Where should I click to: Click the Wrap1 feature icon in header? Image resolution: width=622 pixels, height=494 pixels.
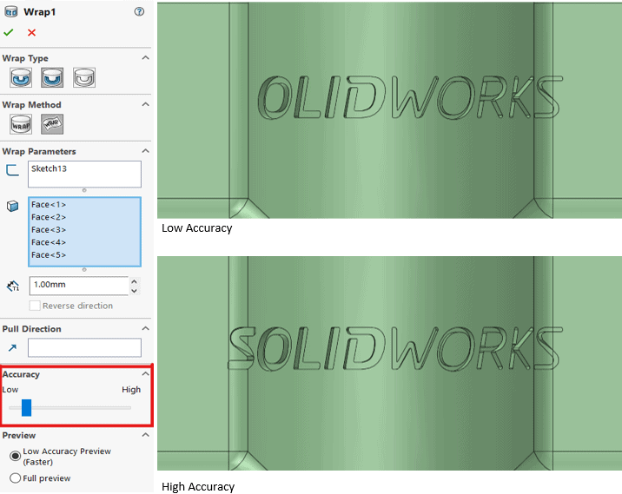pos(10,11)
